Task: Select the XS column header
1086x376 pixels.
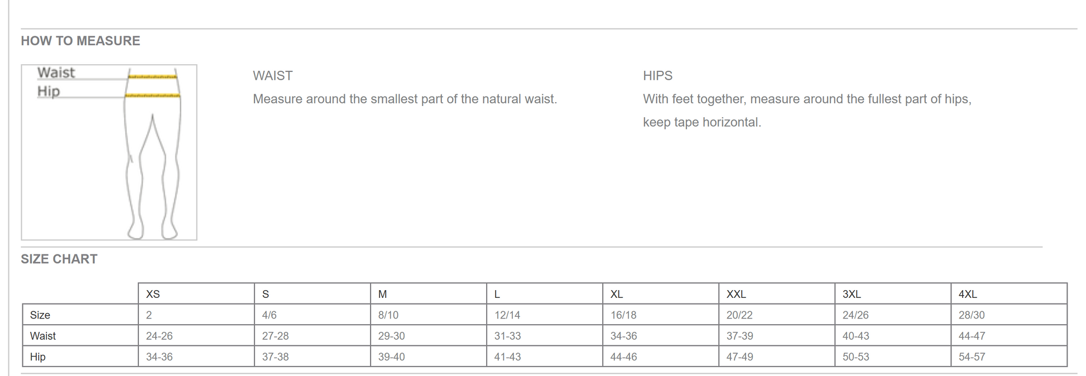Action: [x=196, y=293]
